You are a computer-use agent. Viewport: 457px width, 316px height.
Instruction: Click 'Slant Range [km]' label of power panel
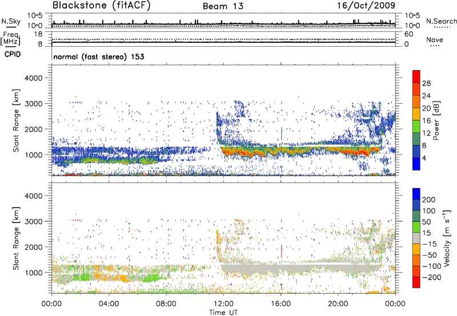click(x=16, y=120)
